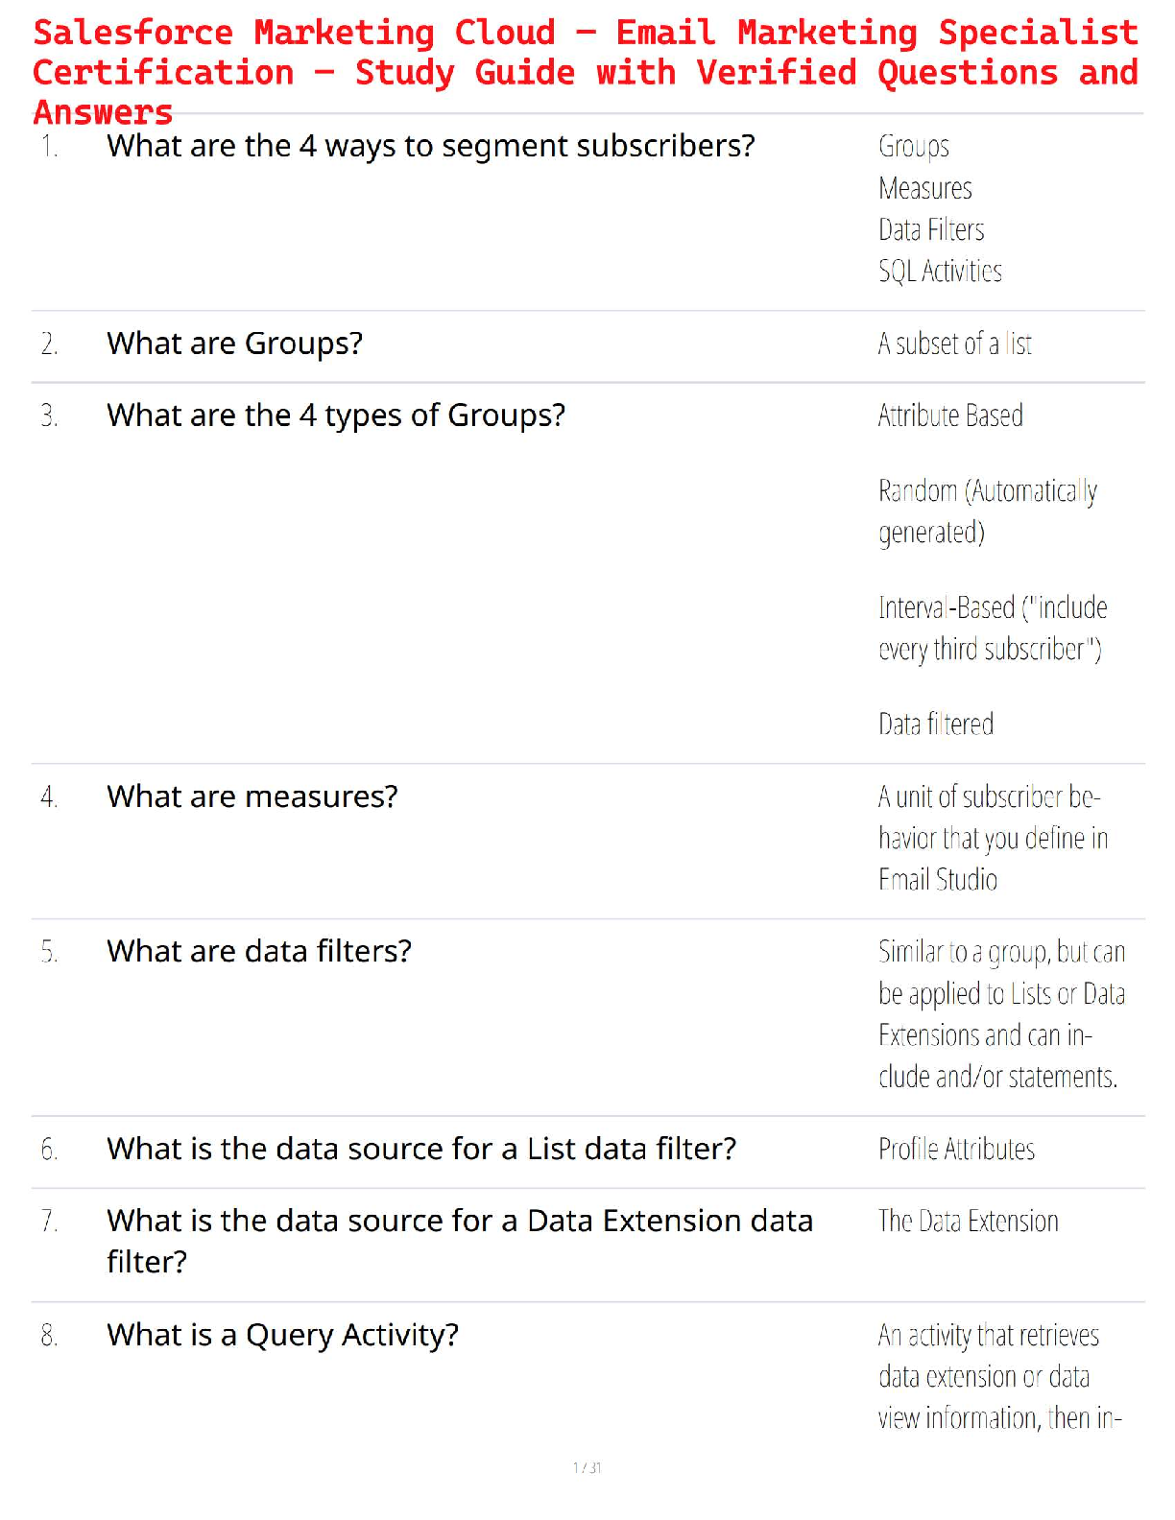Click the "What are data filters?" question

[x=259, y=951]
